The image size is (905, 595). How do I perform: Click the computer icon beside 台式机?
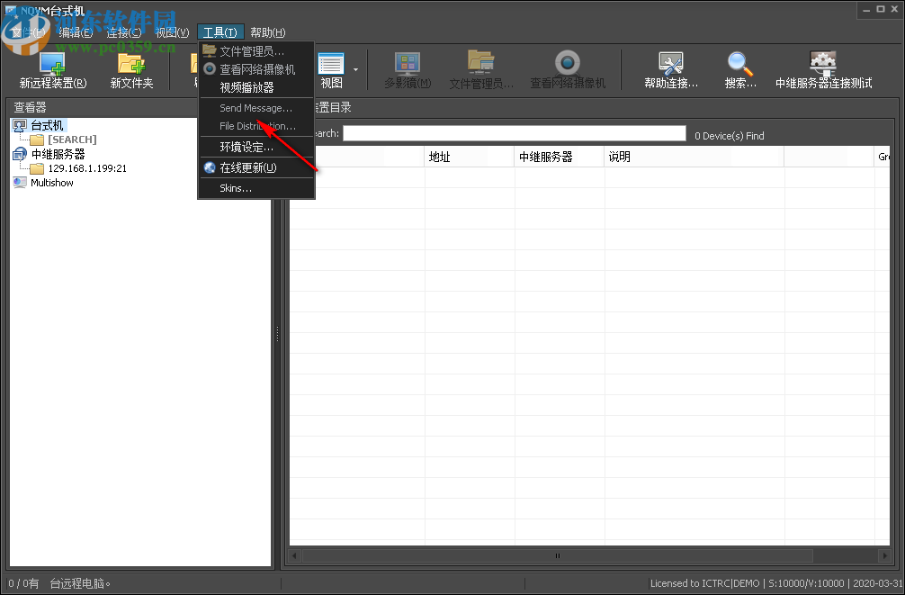point(20,125)
